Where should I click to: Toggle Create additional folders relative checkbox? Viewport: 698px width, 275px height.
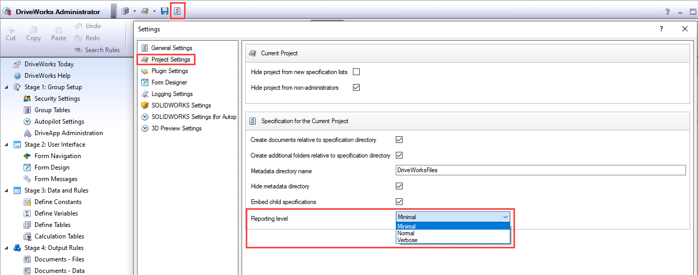click(399, 155)
